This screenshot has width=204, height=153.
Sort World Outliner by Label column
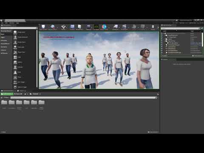click(164, 31)
